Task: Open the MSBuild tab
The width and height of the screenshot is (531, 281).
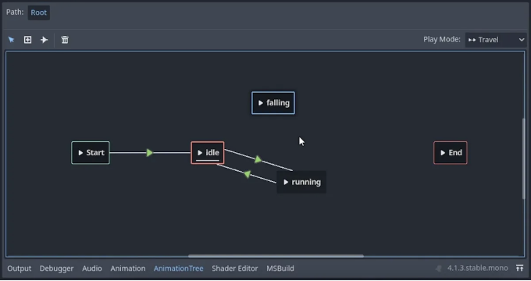Action: point(280,269)
